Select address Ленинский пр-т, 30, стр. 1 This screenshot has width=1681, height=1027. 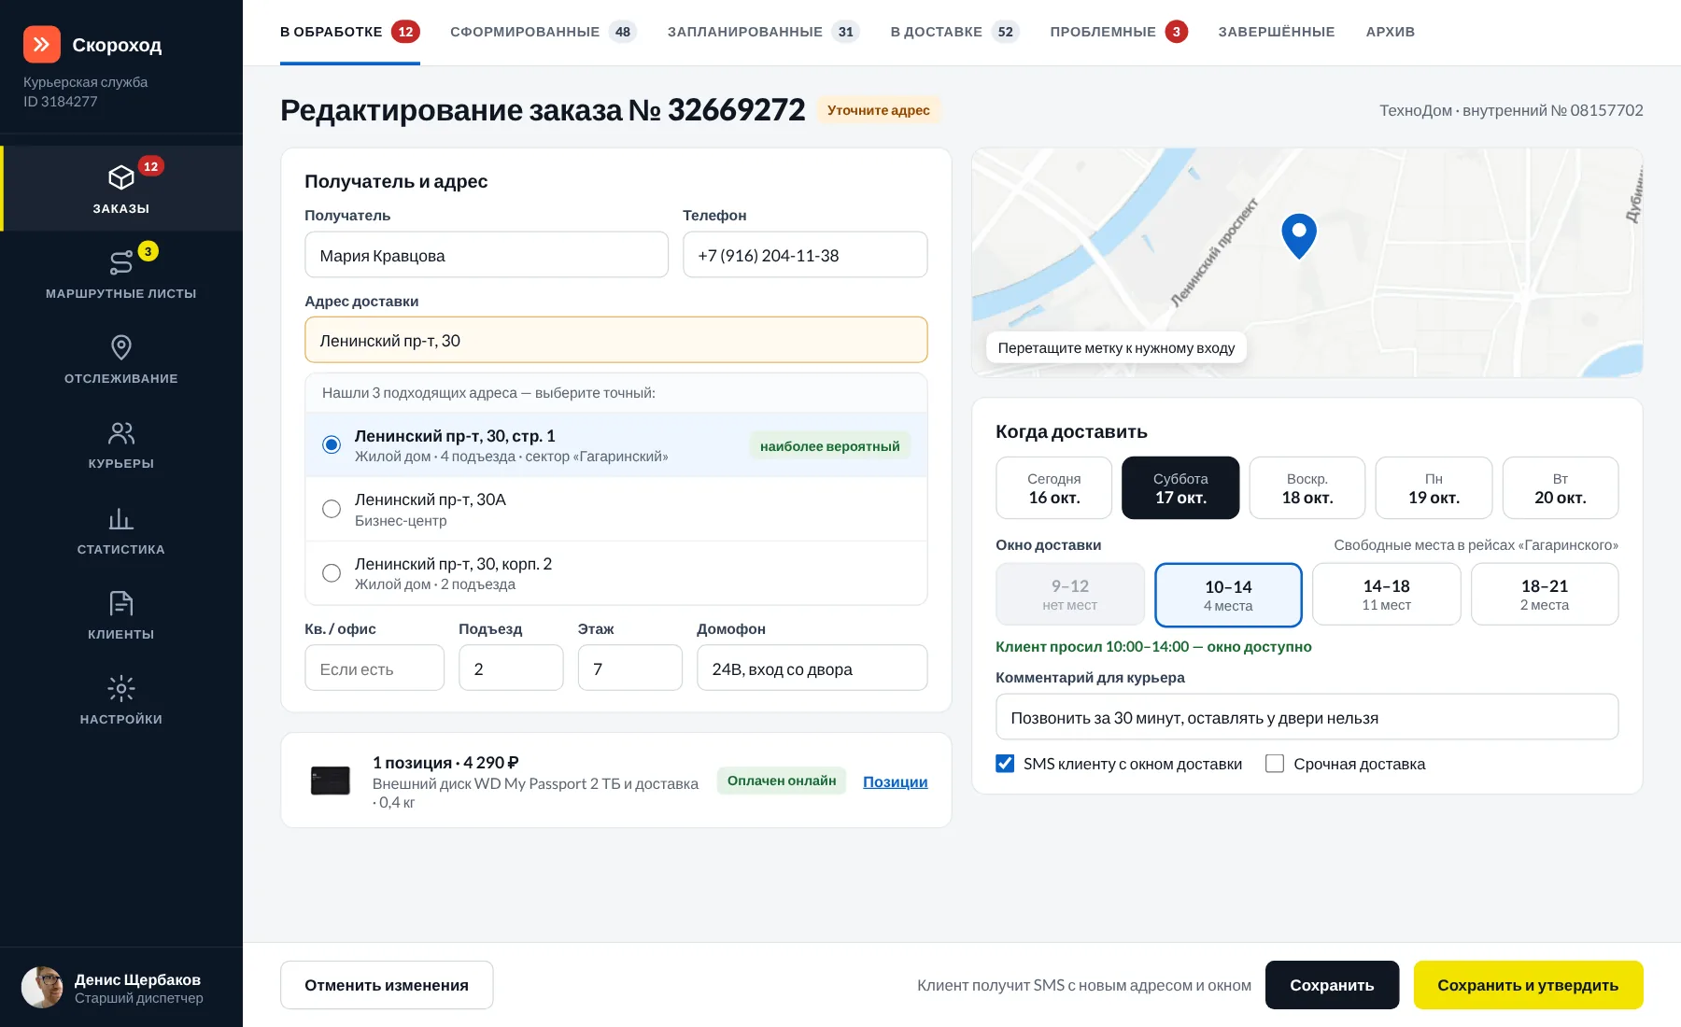(x=616, y=445)
